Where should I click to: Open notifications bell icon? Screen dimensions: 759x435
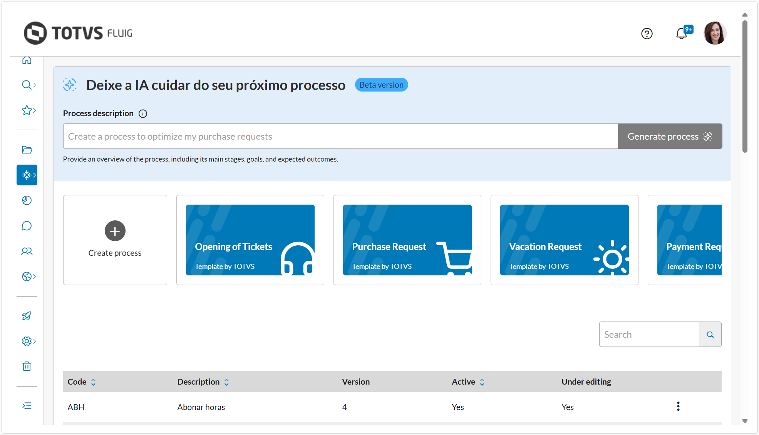point(681,34)
